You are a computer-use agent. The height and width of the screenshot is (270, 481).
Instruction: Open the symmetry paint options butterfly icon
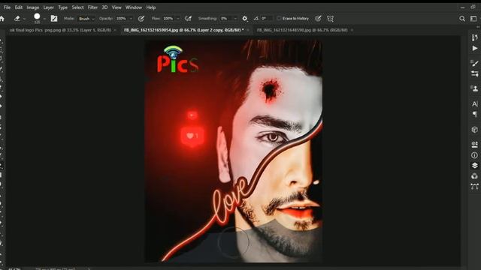[331, 19]
